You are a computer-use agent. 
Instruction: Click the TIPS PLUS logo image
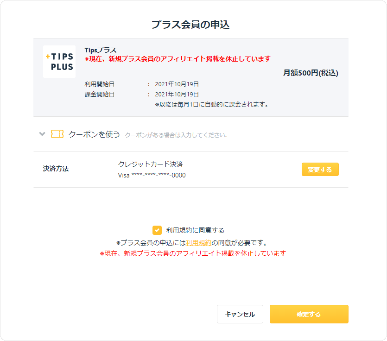[x=59, y=62]
